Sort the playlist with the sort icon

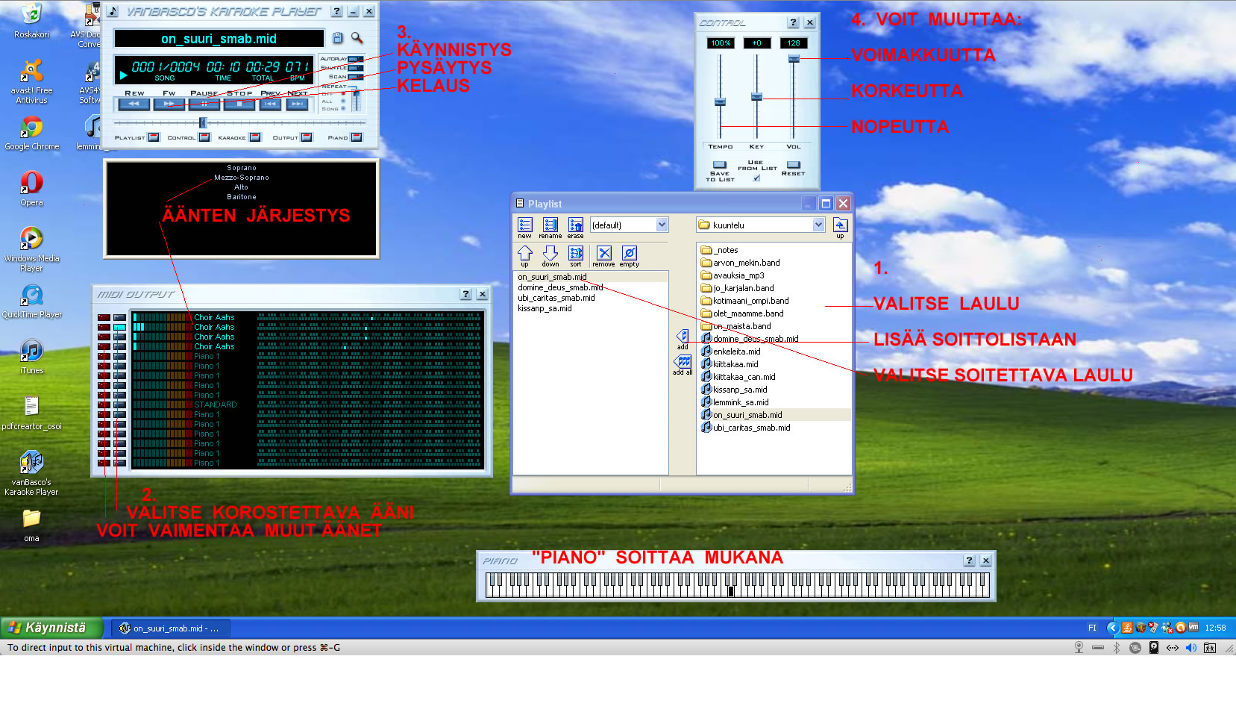coord(575,254)
